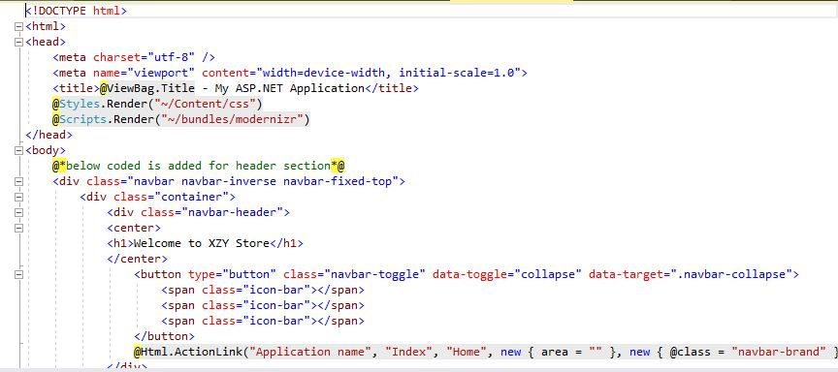This screenshot has height=372, width=838.
Task: Collapse the container div block
Action: 19,197
